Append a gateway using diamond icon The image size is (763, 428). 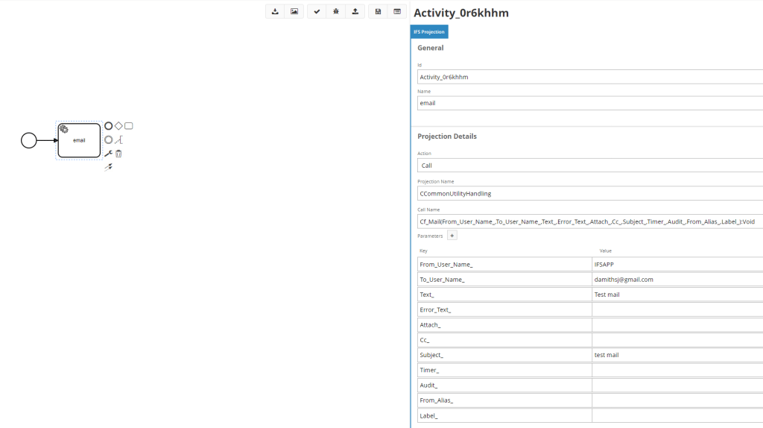tap(118, 126)
